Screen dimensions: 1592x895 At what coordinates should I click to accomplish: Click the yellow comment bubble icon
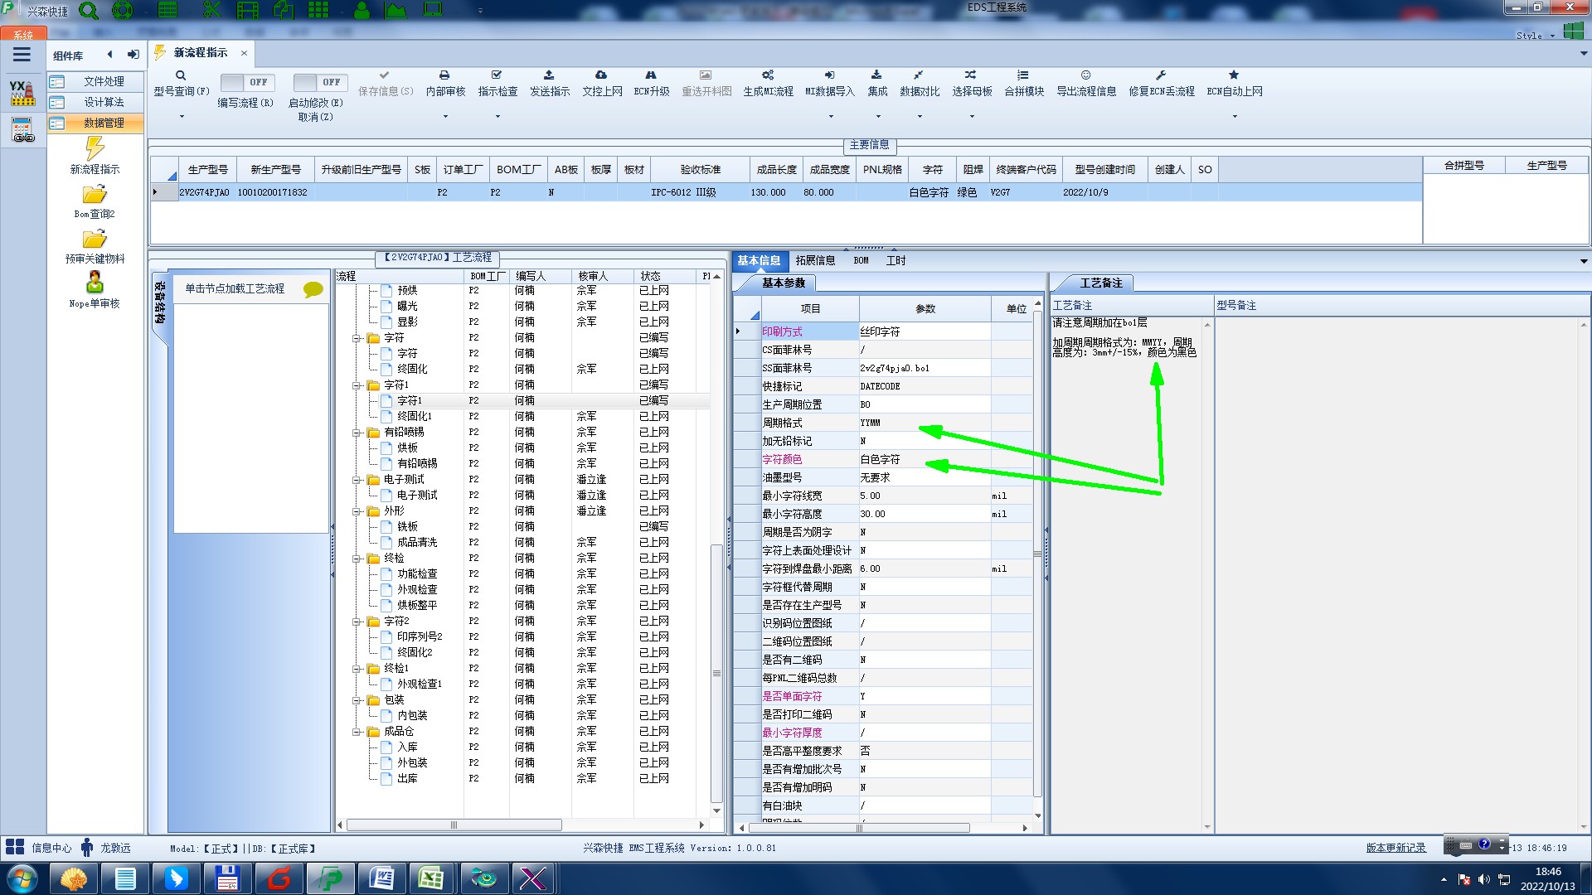point(313,289)
